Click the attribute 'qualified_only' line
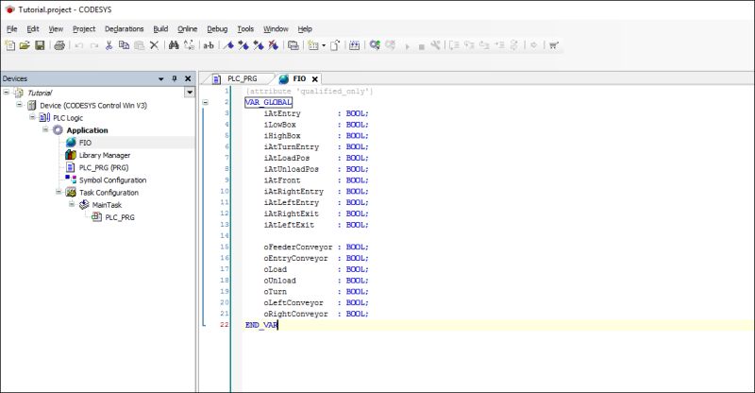Screen dimensions: 755x393 pyautogui.click(x=310, y=91)
